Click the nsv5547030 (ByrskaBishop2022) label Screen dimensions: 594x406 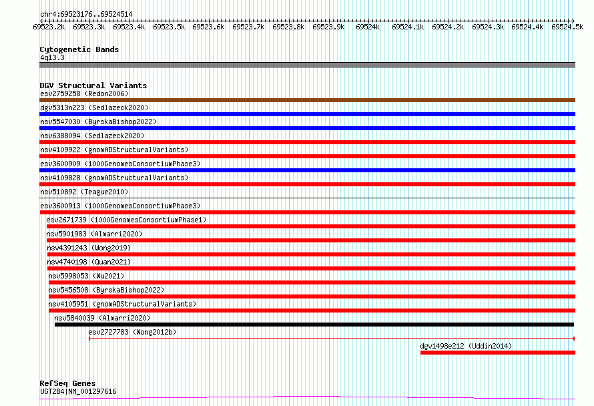click(x=98, y=122)
